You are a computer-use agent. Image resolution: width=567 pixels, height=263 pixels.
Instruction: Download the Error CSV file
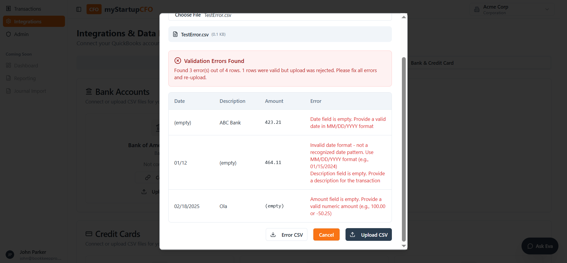click(x=286, y=235)
